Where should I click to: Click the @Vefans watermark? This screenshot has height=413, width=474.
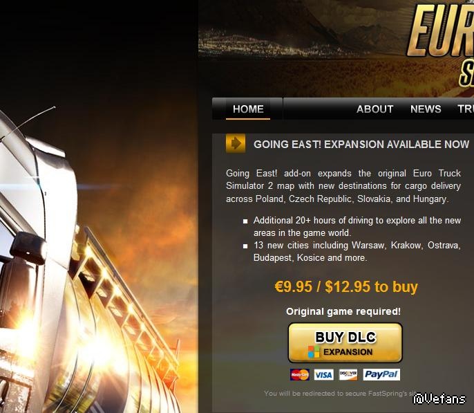pos(439,398)
